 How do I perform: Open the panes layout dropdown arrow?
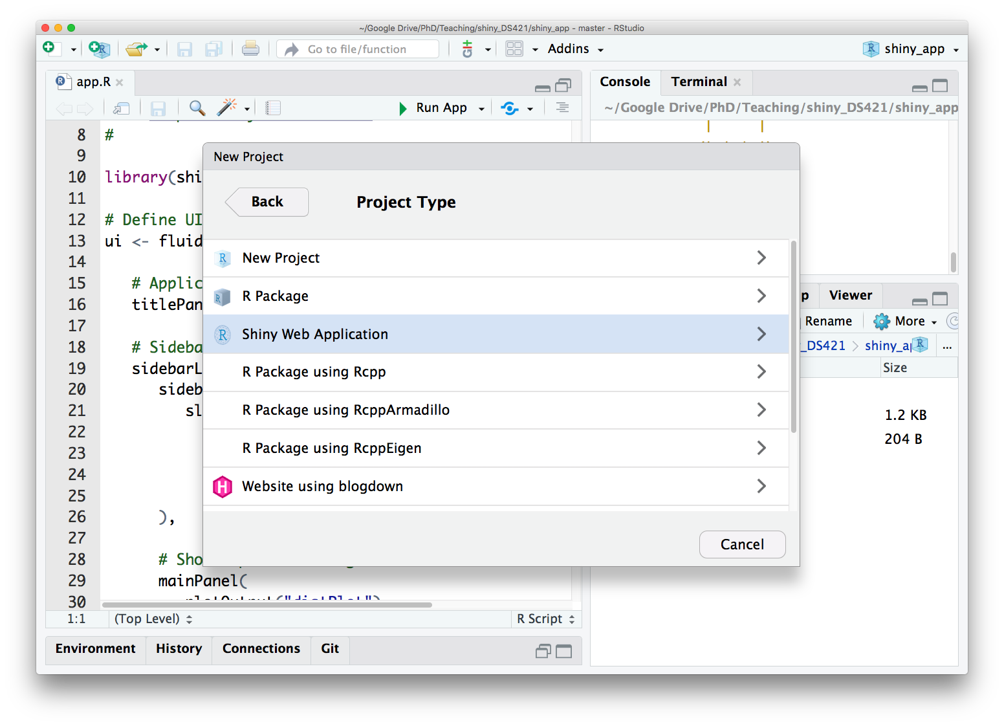click(535, 50)
